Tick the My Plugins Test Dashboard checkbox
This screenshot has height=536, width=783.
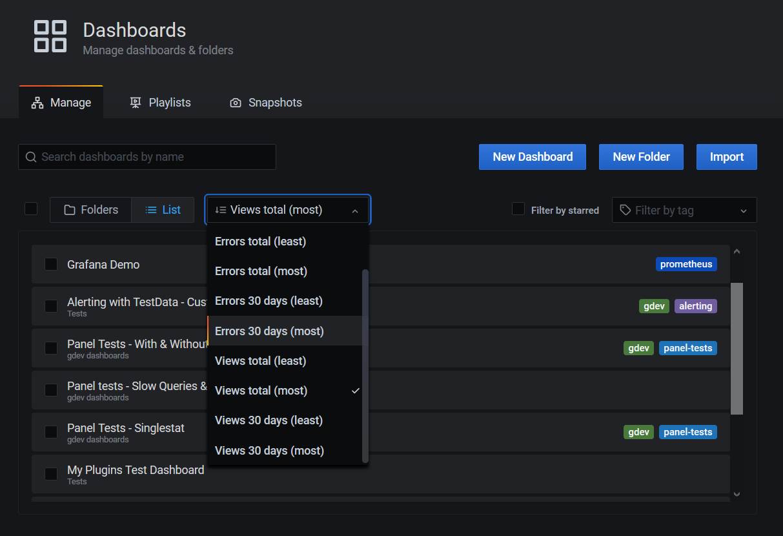(51, 474)
